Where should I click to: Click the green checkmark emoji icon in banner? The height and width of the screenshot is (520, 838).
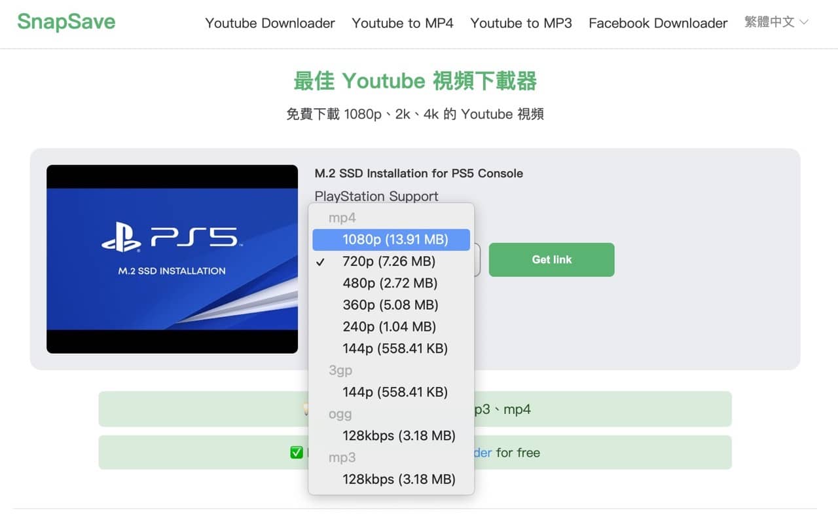point(297,453)
